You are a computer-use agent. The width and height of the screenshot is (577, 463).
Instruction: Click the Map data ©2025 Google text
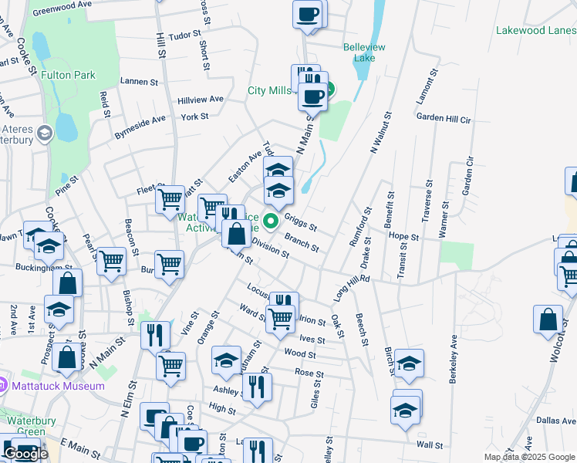529,457
